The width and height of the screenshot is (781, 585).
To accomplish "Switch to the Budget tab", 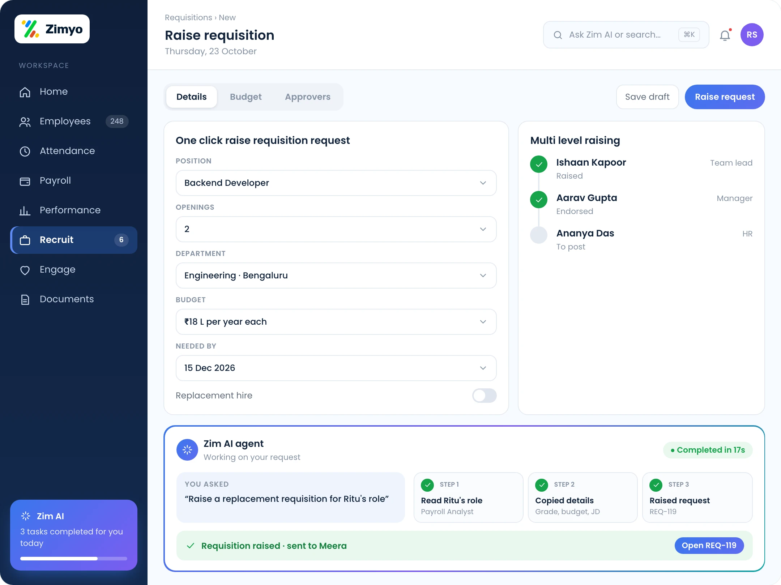I will click(246, 97).
